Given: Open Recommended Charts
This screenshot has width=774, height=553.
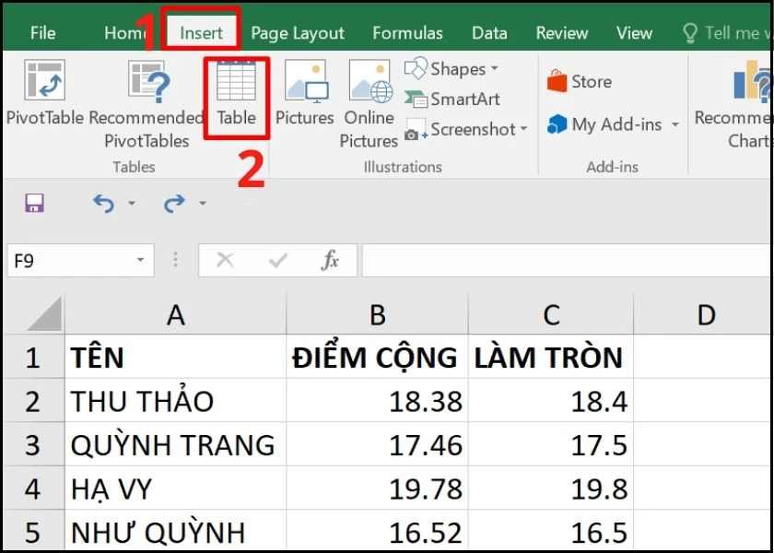Looking at the screenshot, I should pyautogui.click(x=734, y=105).
